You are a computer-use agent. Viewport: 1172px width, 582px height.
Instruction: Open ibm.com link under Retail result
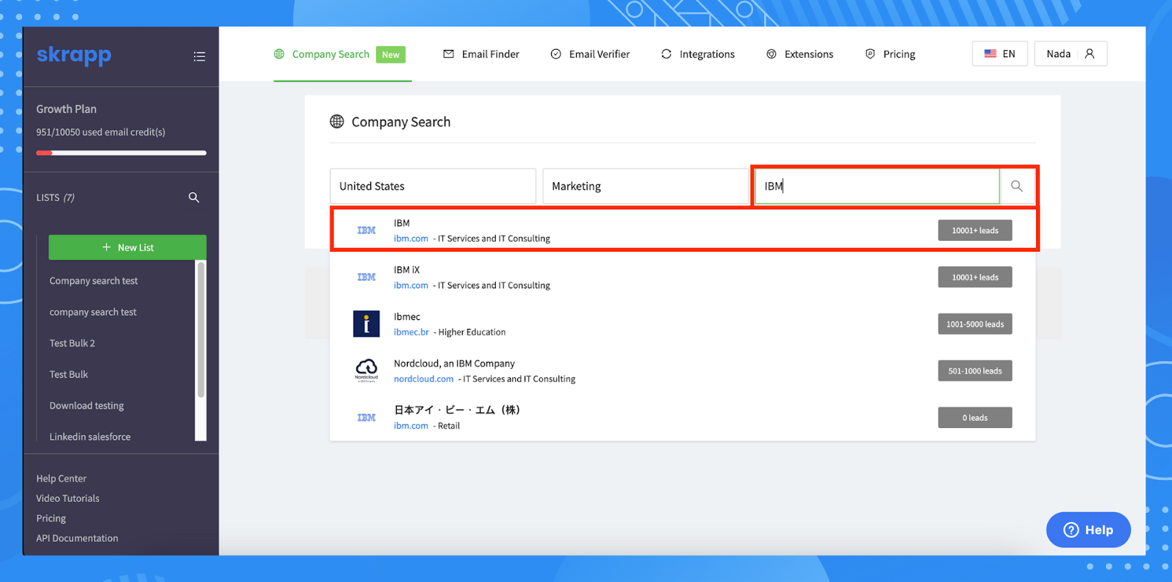[x=411, y=426]
